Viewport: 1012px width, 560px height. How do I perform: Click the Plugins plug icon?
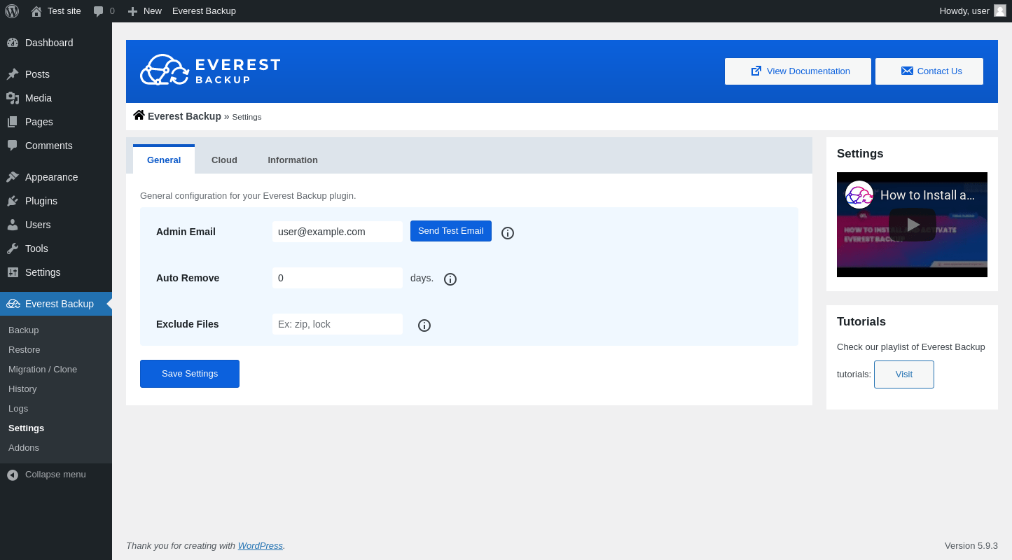pyautogui.click(x=13, y=201)
